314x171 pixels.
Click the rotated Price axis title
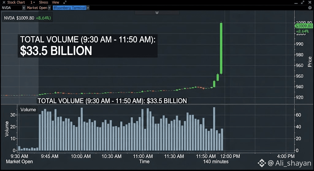(310, 62)
